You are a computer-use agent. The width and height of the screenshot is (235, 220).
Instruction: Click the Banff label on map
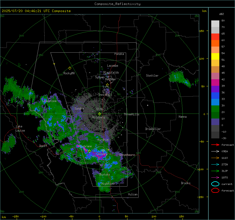tap(43, 146)
